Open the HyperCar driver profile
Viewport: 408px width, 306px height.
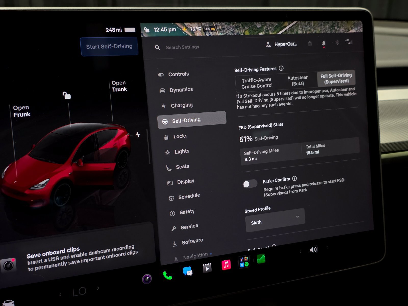pos(282,44)
